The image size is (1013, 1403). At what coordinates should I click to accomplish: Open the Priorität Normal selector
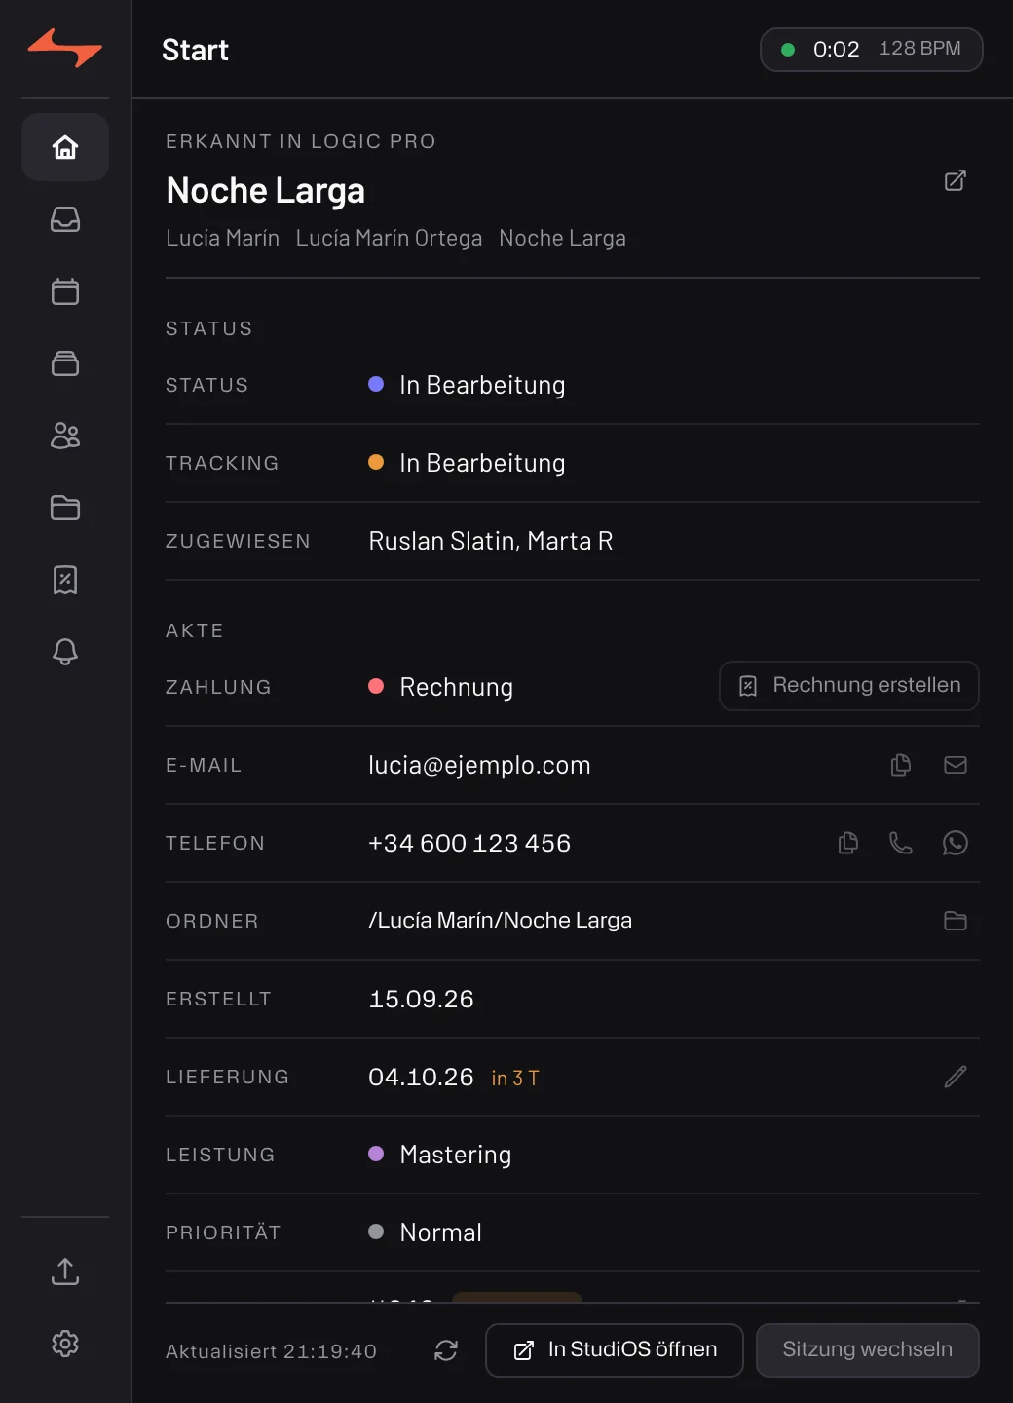(x=425, y=1232)
